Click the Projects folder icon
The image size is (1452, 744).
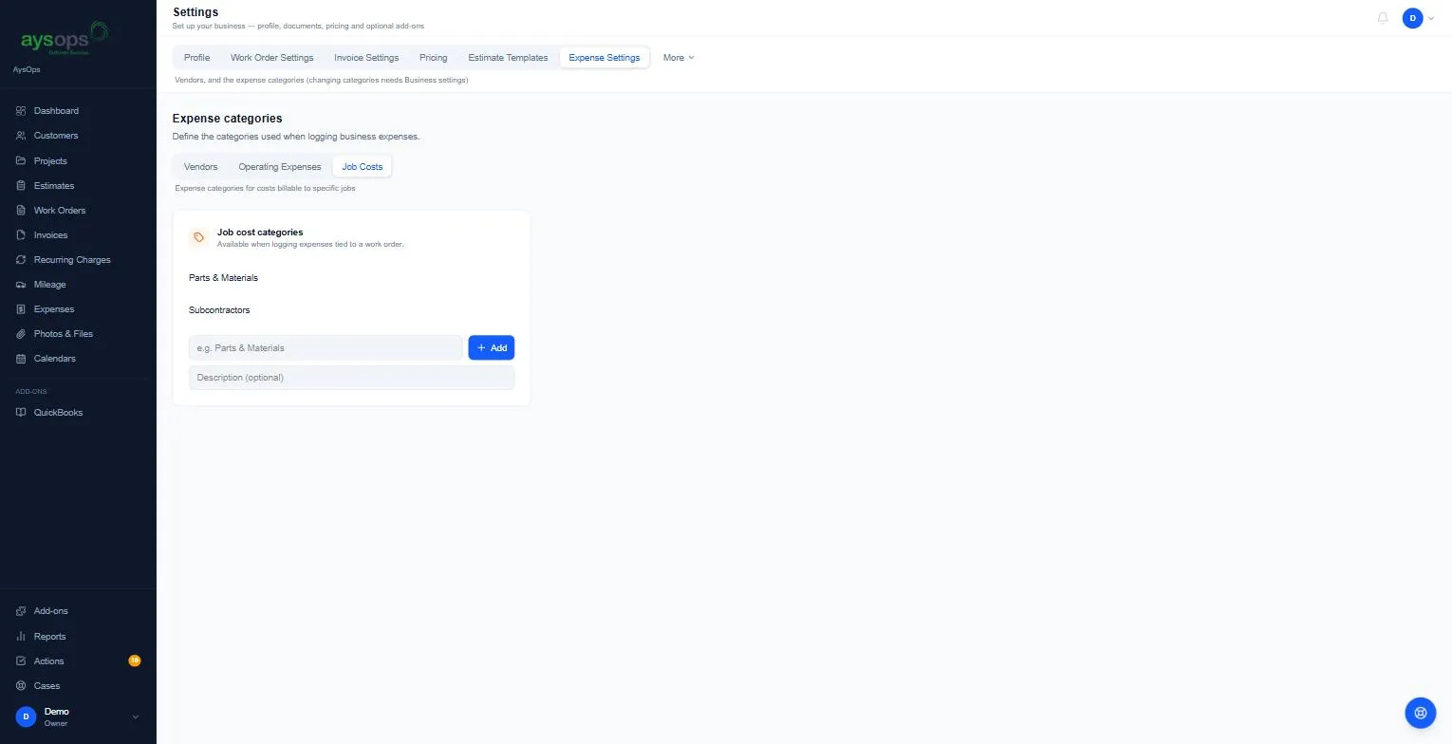point(21,161)
